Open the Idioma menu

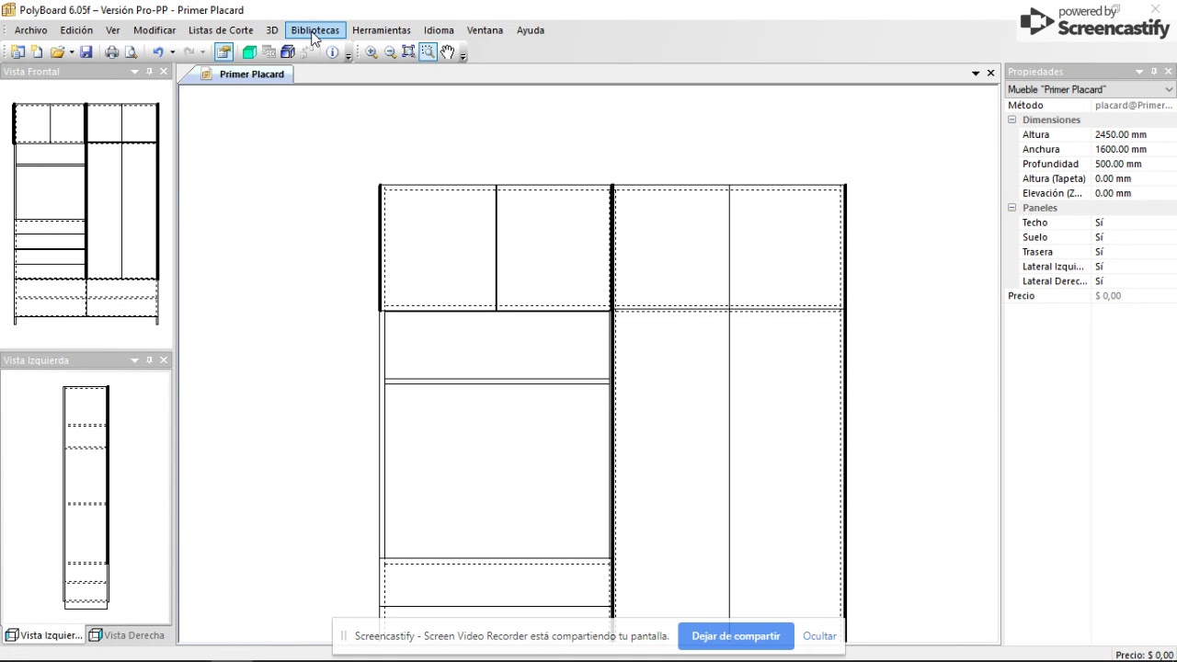[439, 30]
